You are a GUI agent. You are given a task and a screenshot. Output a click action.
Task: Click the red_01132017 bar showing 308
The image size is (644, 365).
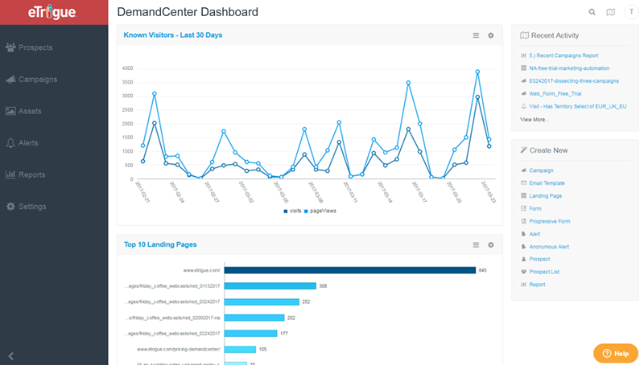coord(270,286)
